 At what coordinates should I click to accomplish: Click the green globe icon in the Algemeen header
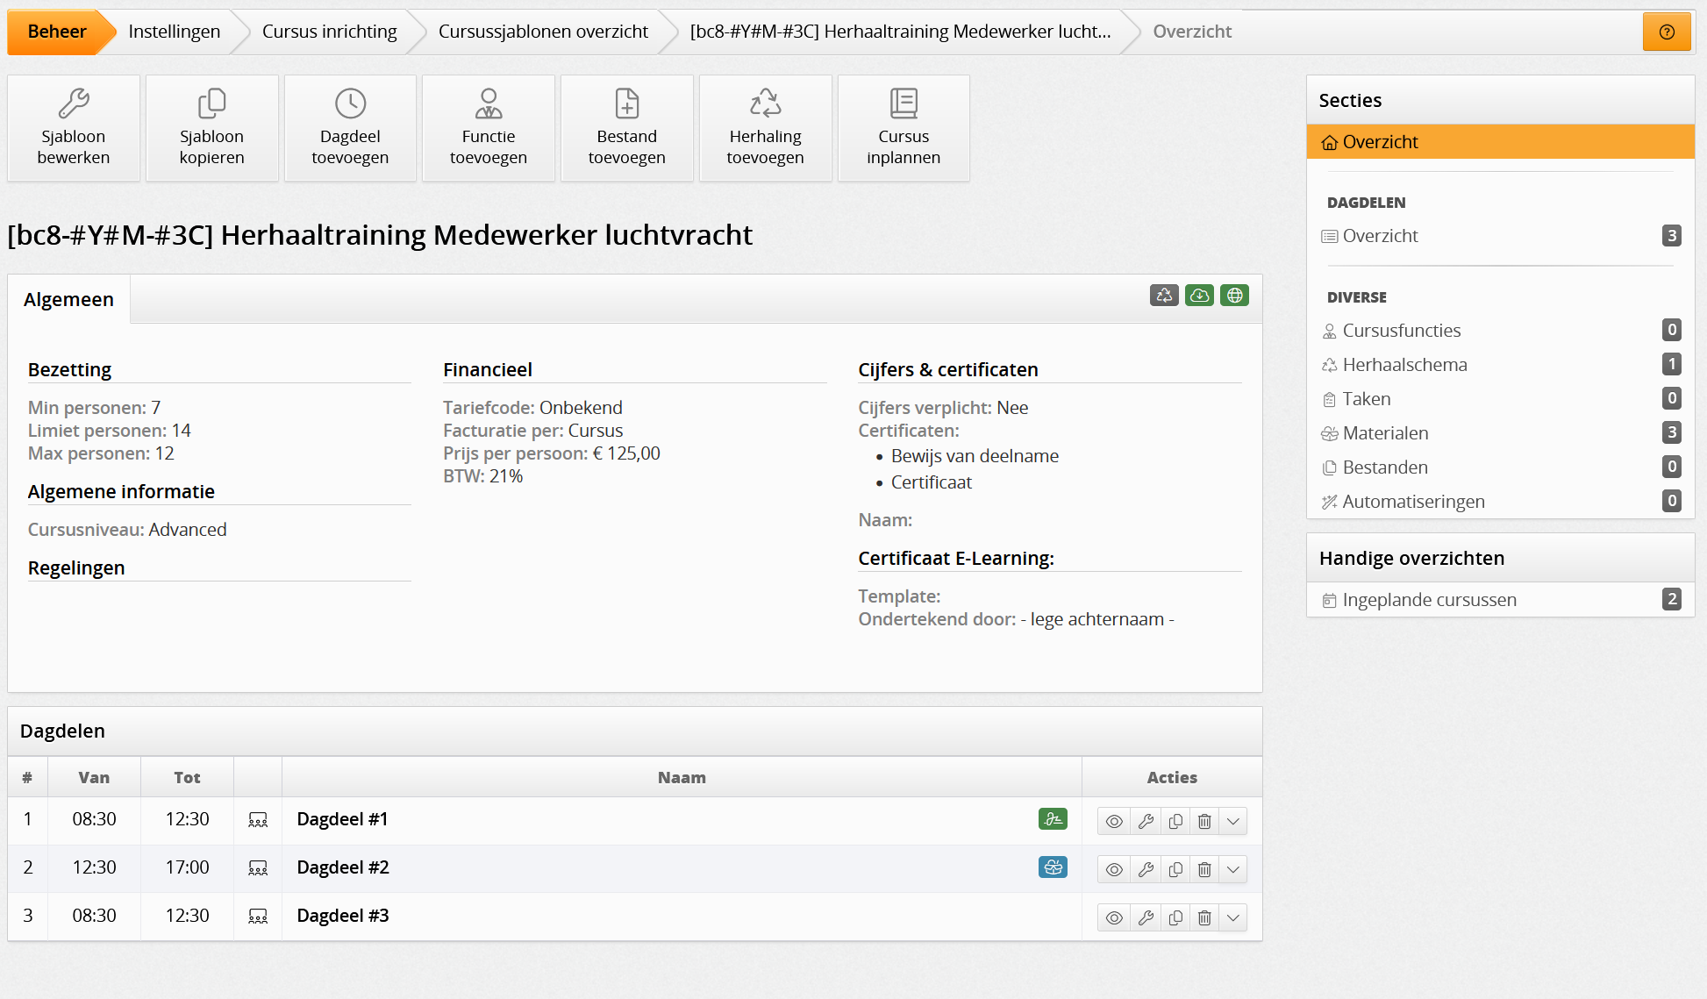(1234, 296)
